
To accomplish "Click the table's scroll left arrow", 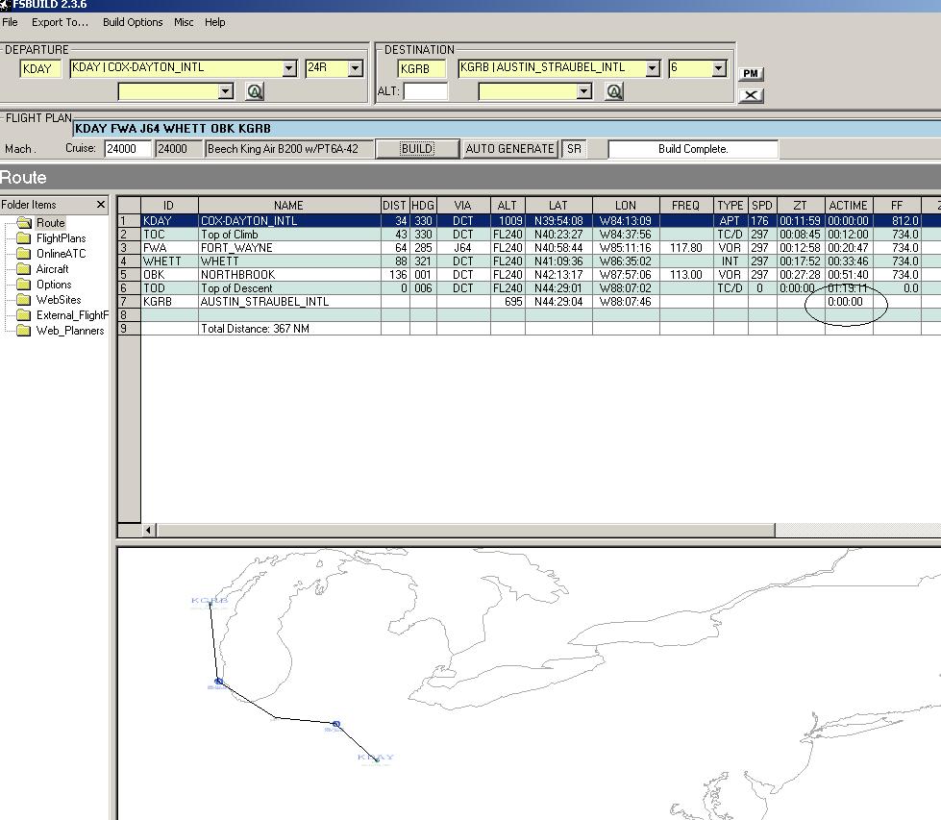I will (148, 530).
